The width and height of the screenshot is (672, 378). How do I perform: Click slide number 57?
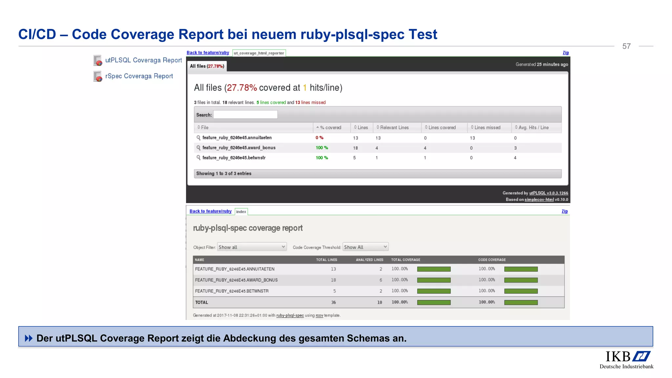coord(626,46)
